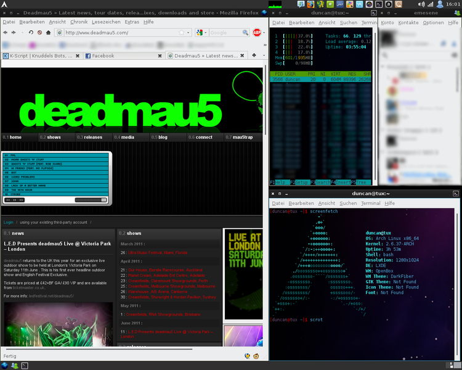
Task: Open the URL history dropdown arrow
Action: click(x=188, y=33)
